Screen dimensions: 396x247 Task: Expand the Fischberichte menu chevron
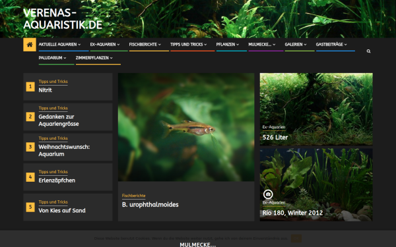[x=159, y=45]
